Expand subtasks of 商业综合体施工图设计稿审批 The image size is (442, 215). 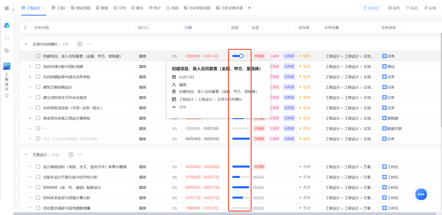pos(30,118)
